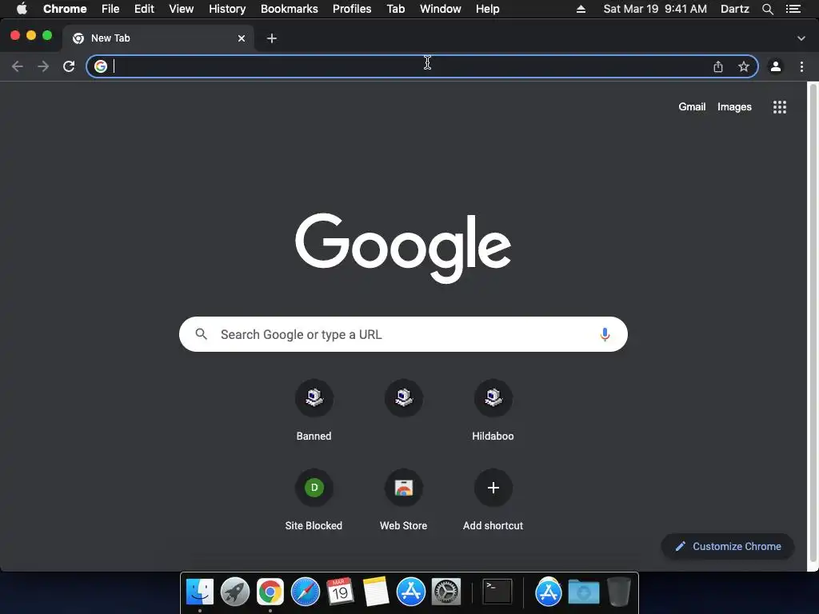The height and width of the screenshot is (614, 819).
Task: Click the Google icon in the address bar
Action: [101, 66]
